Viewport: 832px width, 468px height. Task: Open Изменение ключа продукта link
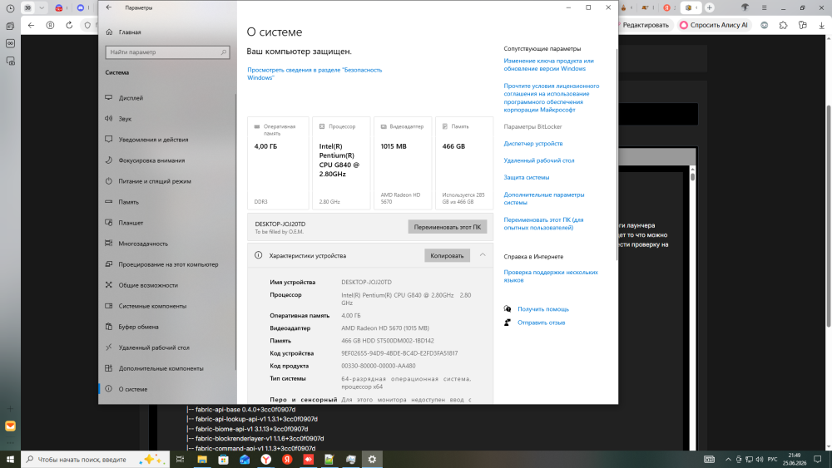(x=548, y=65)
